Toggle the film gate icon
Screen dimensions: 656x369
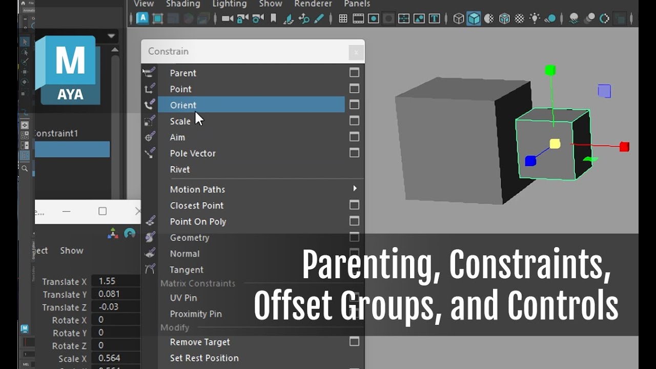358,19
